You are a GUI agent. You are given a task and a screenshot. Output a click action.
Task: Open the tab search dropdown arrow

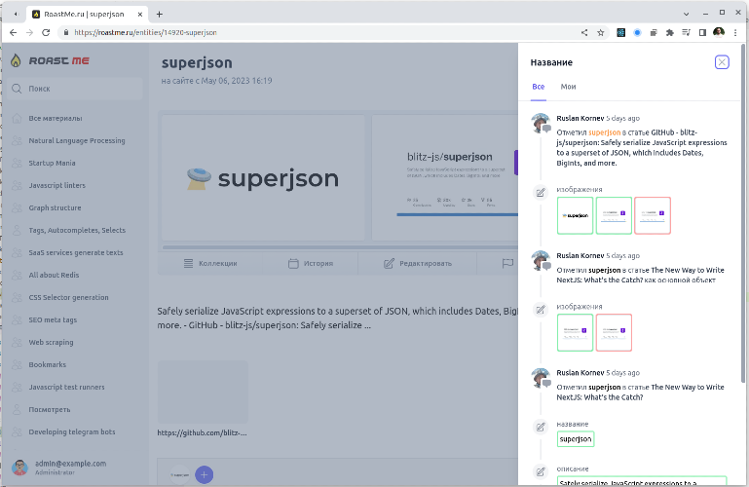pos(686,14)
